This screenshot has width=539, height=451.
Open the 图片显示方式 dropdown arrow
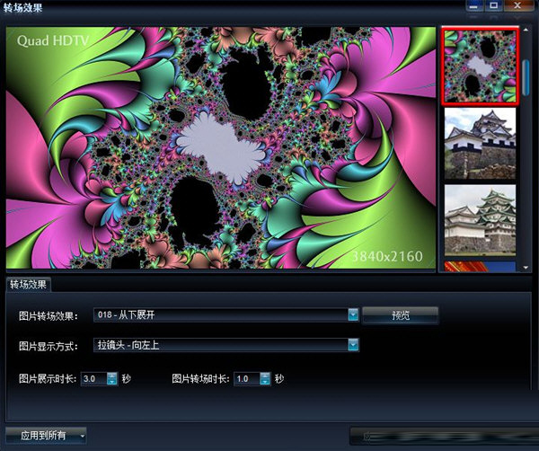[x=353, y=345]
